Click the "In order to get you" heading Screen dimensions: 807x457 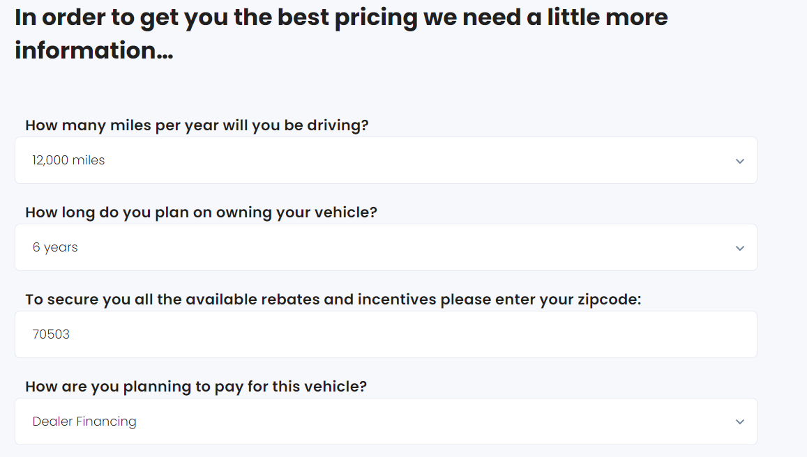[x=341, y=17]
